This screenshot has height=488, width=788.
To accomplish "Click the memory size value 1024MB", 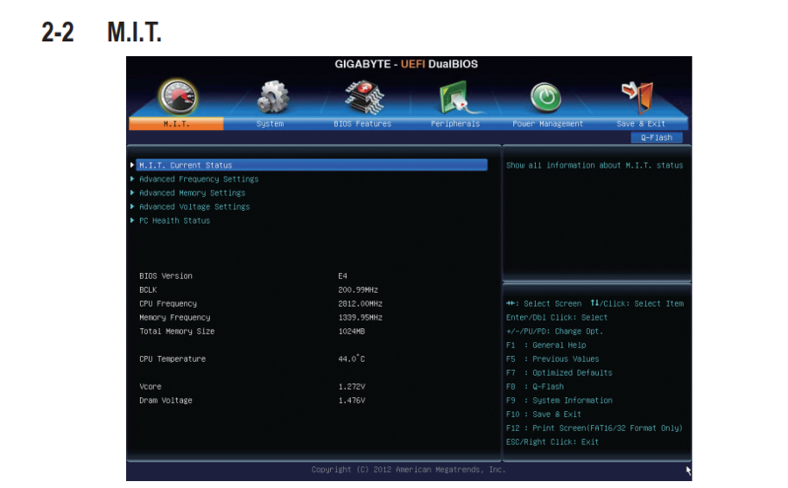I will 352,331.
